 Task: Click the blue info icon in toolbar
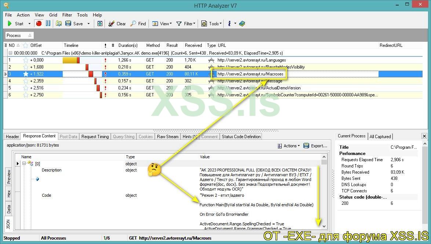pos(229,23)
